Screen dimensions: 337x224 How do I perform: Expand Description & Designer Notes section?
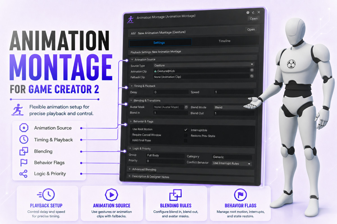129,176
